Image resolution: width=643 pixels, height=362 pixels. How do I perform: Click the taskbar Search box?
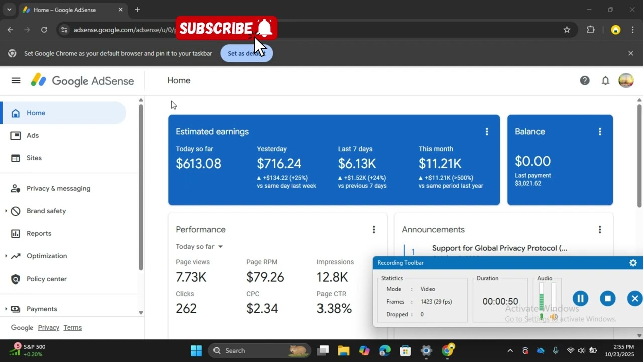pyautogui.click(x=259, y=350)
